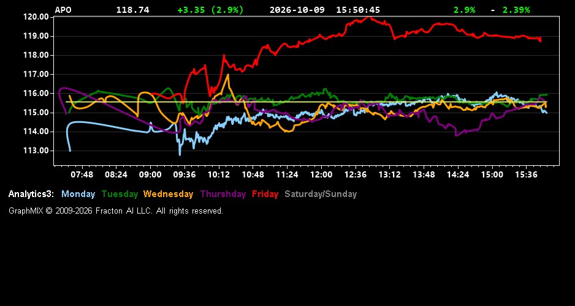Click the 116.00 y-axis label
The image size is (575, 306).
pyautogui.click(x=36, y=94)
